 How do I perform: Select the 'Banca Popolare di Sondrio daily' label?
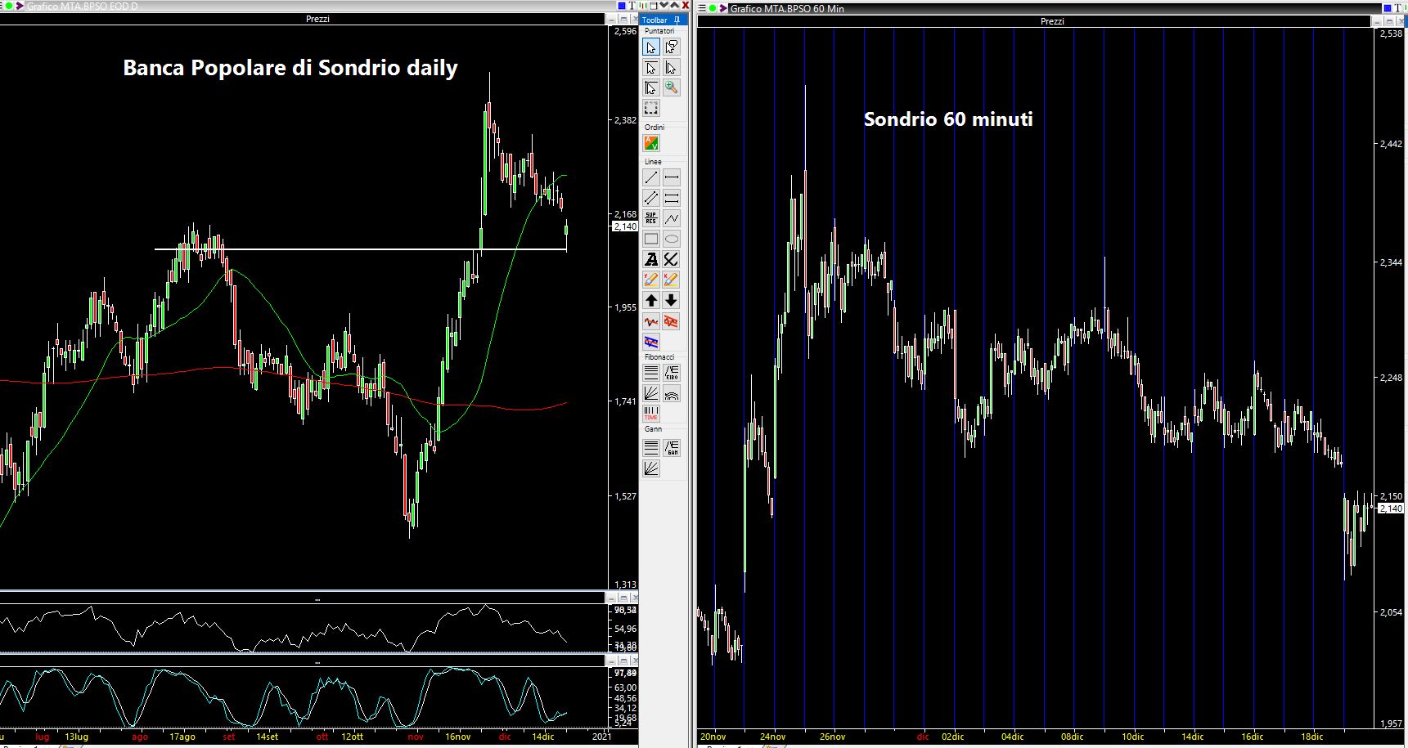click(x=290, y=68)
